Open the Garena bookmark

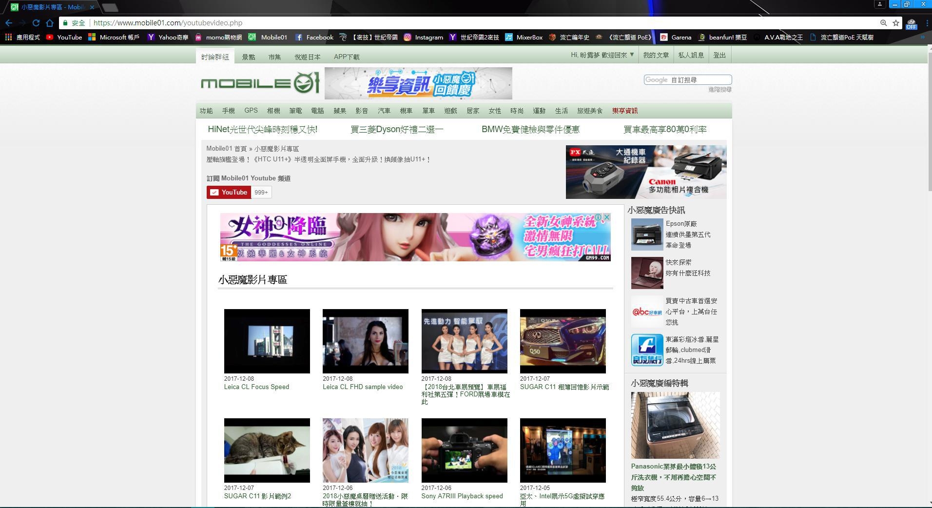pos(676,37)
